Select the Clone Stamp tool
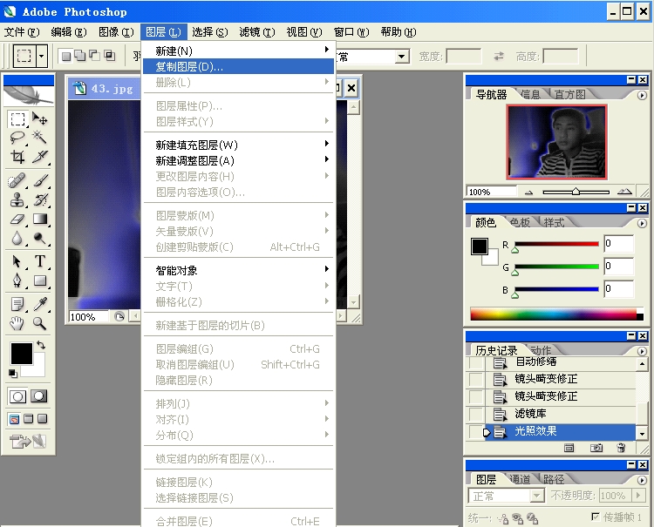The image size is (654, 527). 17,200
